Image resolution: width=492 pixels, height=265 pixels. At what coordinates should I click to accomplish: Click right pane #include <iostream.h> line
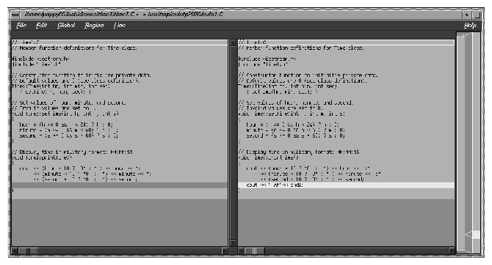tap(267, 59)
